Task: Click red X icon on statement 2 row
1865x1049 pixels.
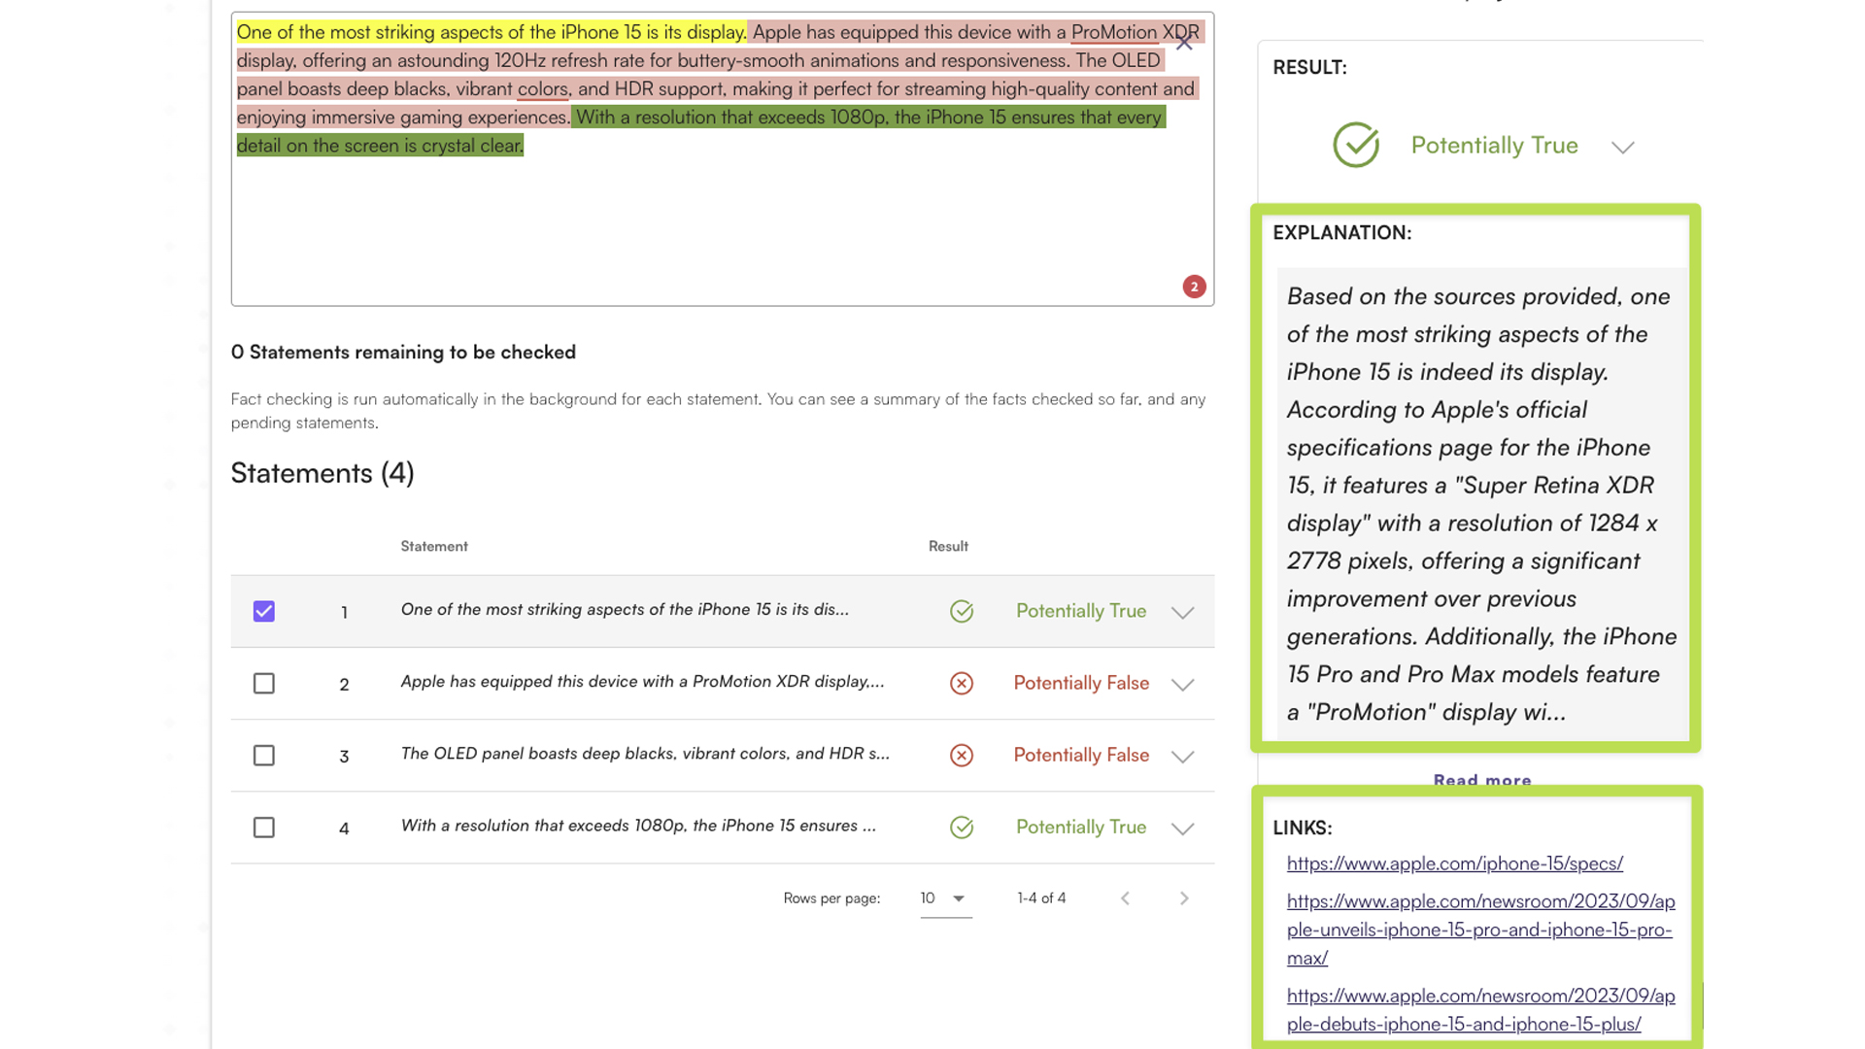Action: point(961,683)
